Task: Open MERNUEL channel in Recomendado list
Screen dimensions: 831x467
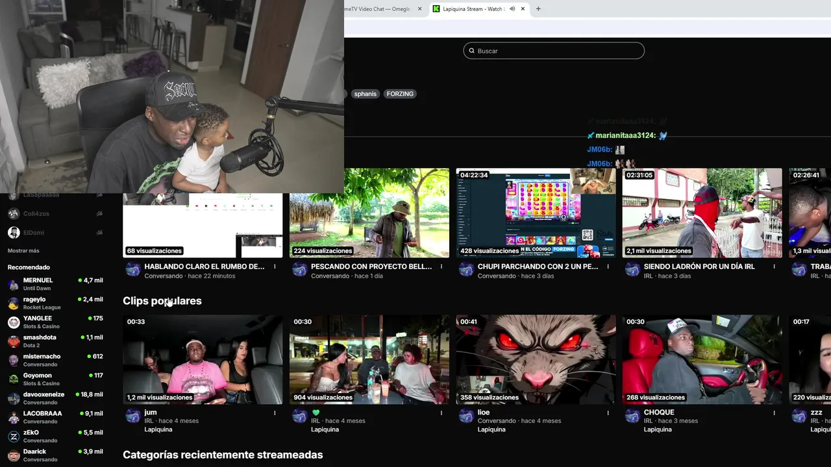Action: point(55,284)
